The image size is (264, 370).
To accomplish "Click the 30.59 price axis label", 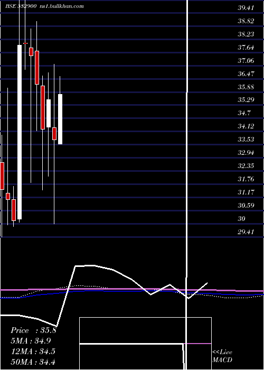I will 246,206.
